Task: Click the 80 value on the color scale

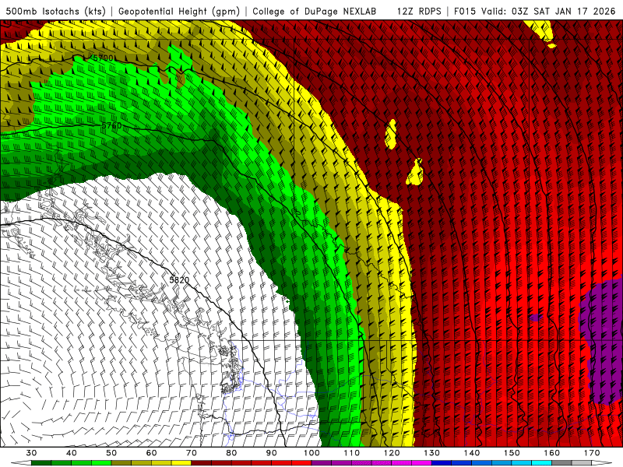Action: point(231,453)
